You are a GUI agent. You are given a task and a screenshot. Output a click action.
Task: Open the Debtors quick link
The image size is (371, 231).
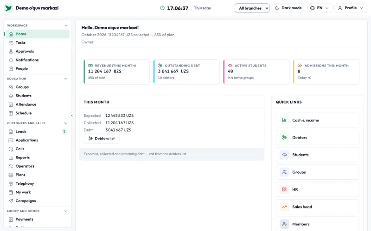click(x=317, y=138)
